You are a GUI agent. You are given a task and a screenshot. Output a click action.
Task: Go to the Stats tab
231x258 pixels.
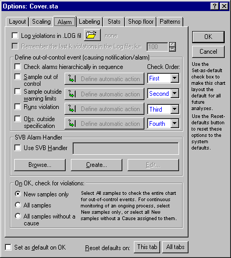114,22
